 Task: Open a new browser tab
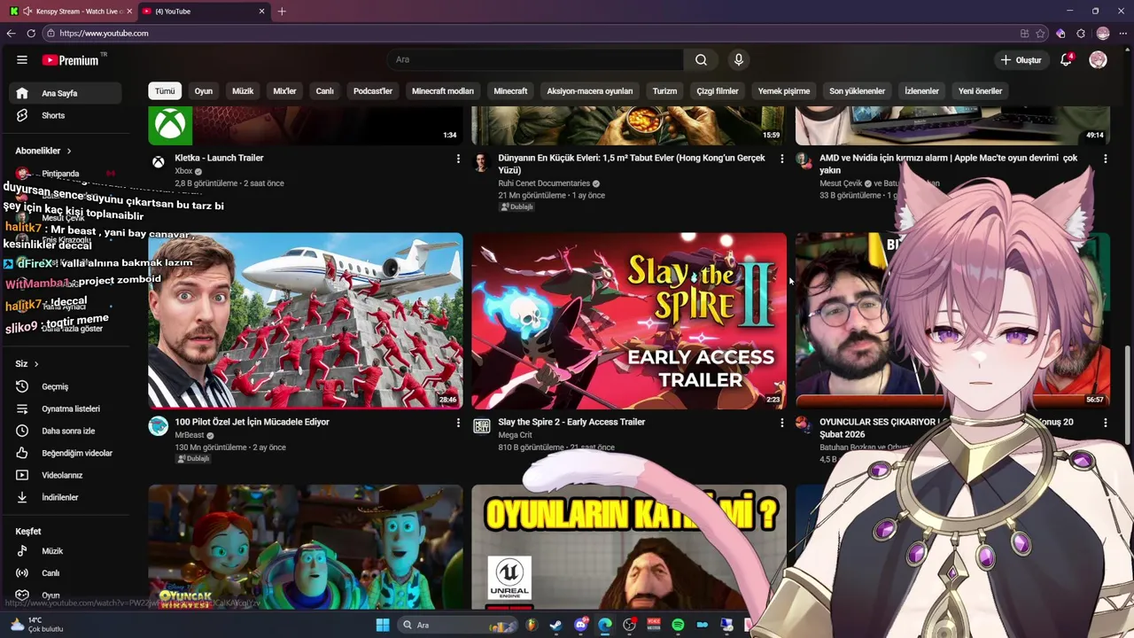(282, 12)
